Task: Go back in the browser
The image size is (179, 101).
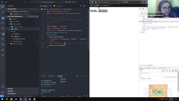Action: 91,5
